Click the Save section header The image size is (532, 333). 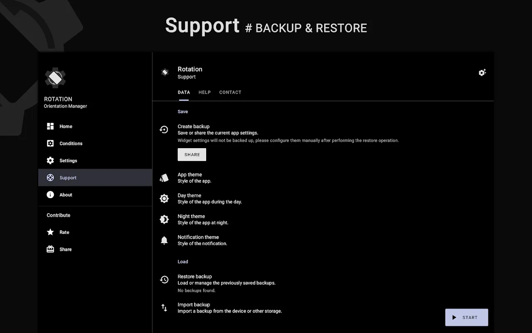click(x=183, y=112)
